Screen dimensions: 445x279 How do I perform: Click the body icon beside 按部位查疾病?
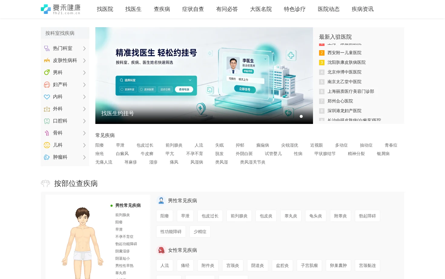point(45,183)
